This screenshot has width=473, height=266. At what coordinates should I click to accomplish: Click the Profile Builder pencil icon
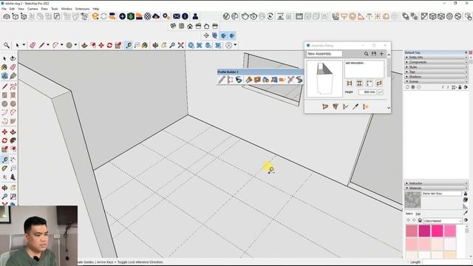pos(222,80)
